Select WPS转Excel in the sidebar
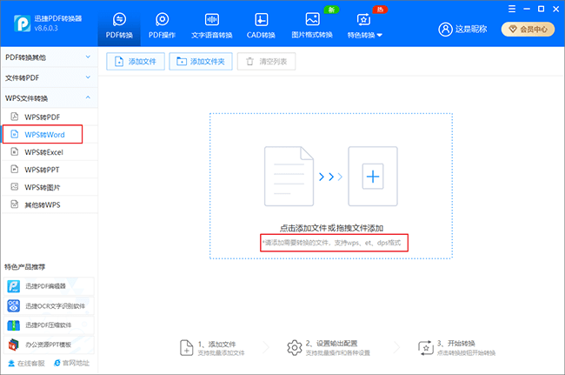The width and height of the screenshot is (565, 375). pyautogui.click(x=50, y=152)
